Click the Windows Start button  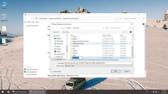coord(3,92)
